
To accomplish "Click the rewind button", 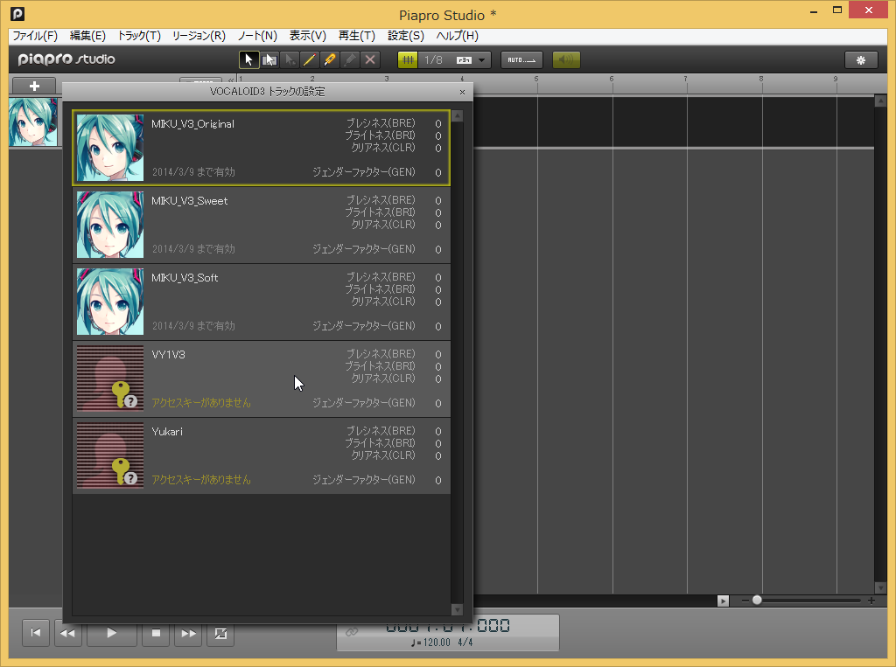I will pos(67,633).
